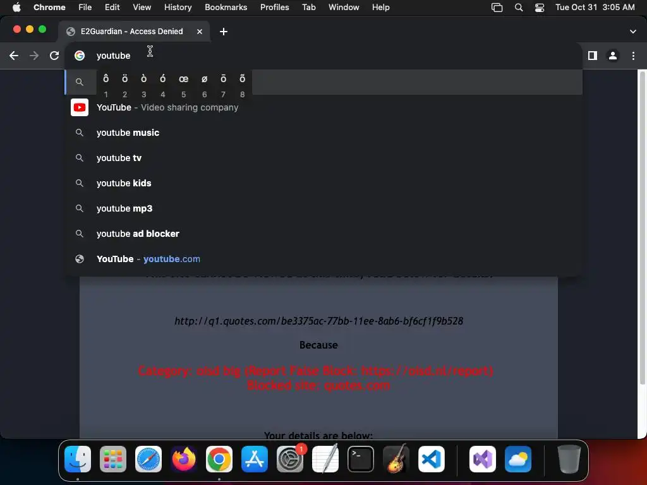The height and width of the screenshot is (485, 647).
Task: Open the Window menu
Action: point(344,8)
